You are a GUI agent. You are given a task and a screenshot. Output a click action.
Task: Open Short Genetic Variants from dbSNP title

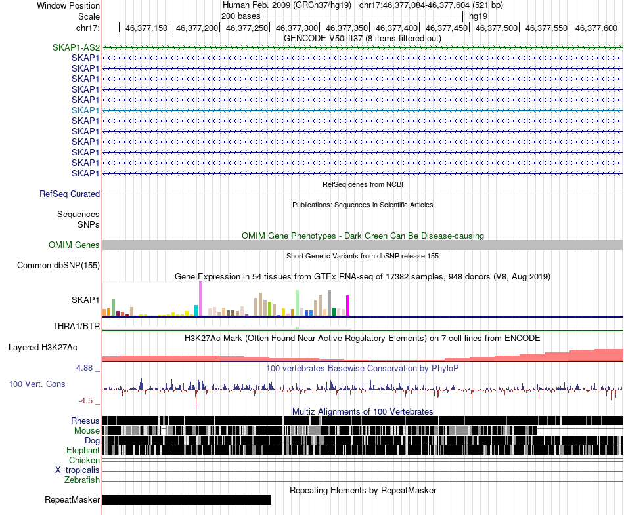pos(363,256)
